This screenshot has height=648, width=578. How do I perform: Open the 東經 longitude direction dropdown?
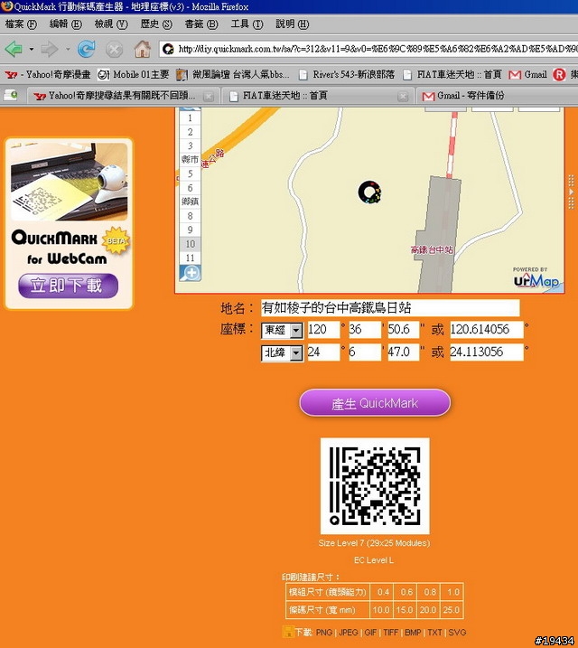coord(283,330)
